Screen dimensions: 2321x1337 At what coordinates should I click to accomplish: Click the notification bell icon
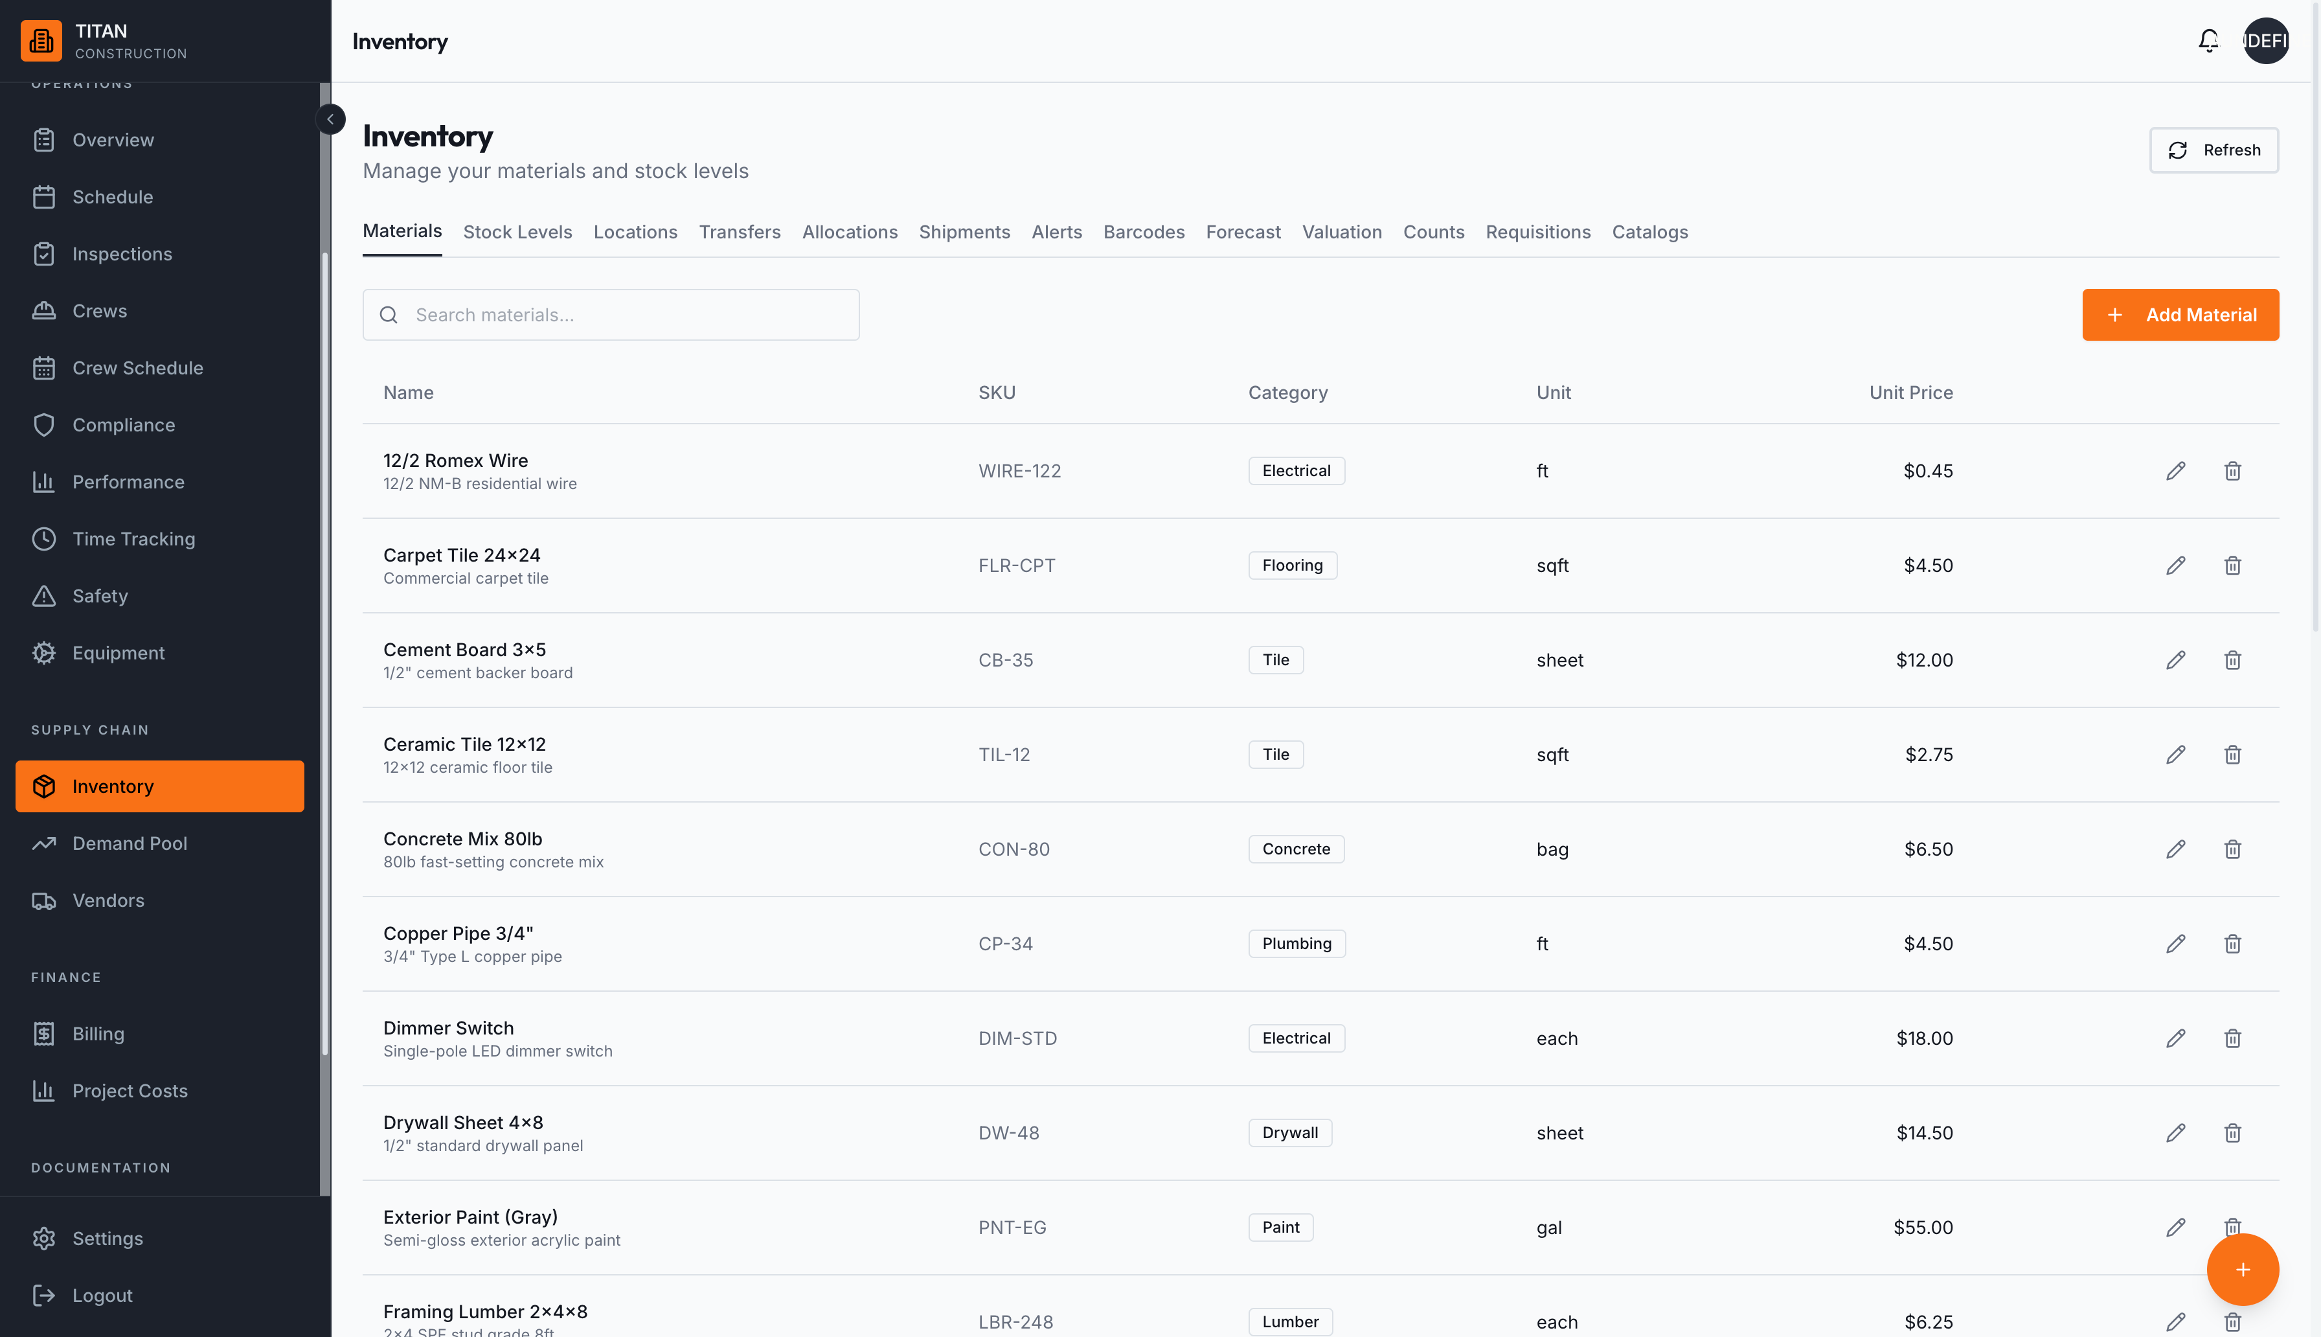click(x=2208, y=40)
